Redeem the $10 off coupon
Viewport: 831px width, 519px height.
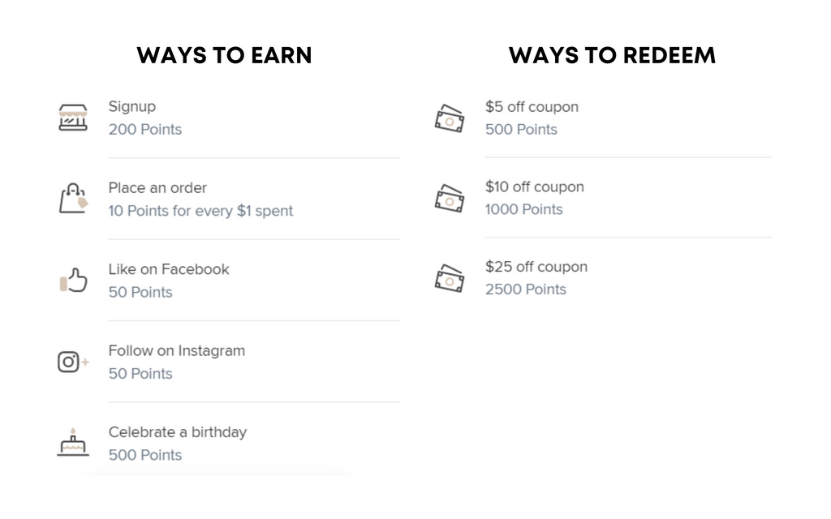tap(603, 198)
